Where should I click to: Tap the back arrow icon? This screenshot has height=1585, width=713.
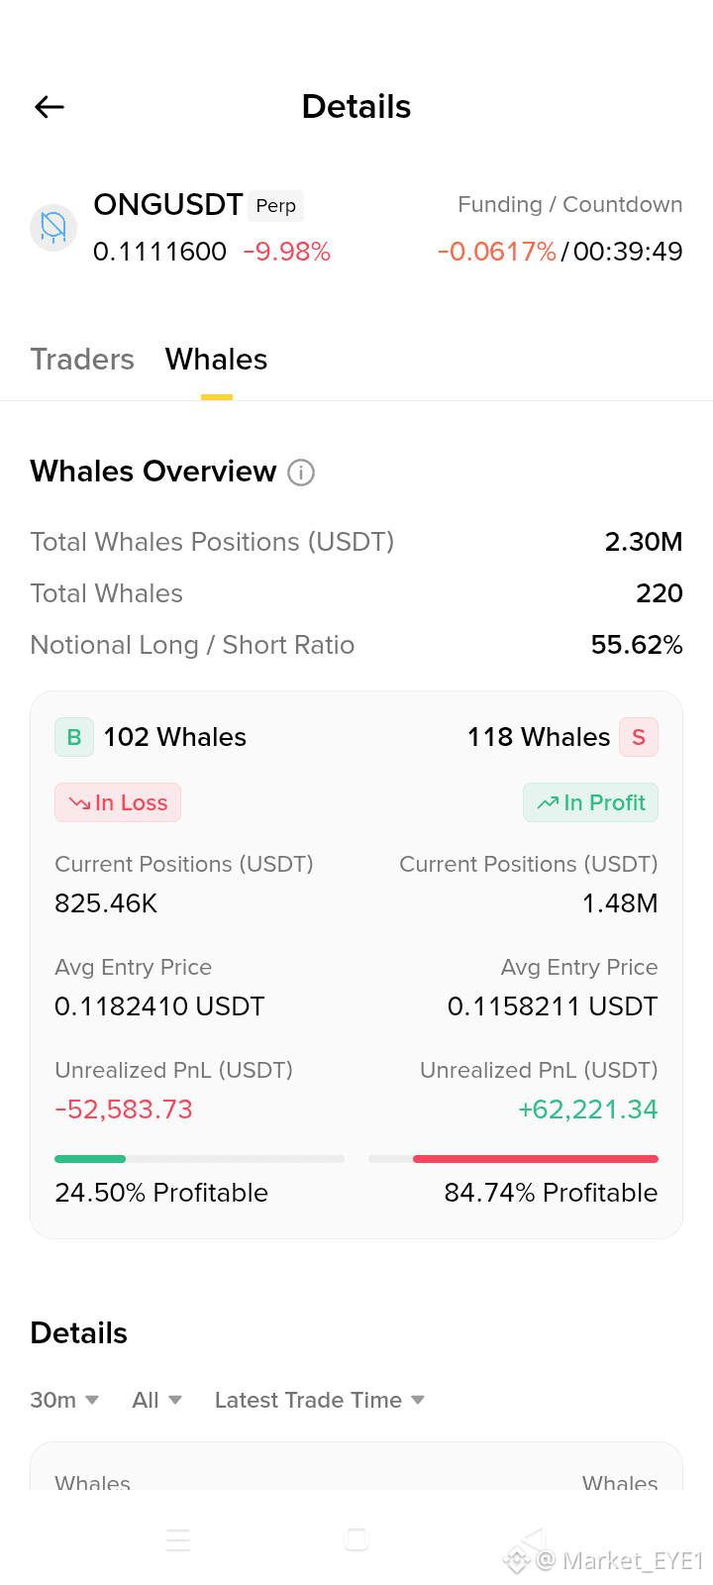[50, 107]
